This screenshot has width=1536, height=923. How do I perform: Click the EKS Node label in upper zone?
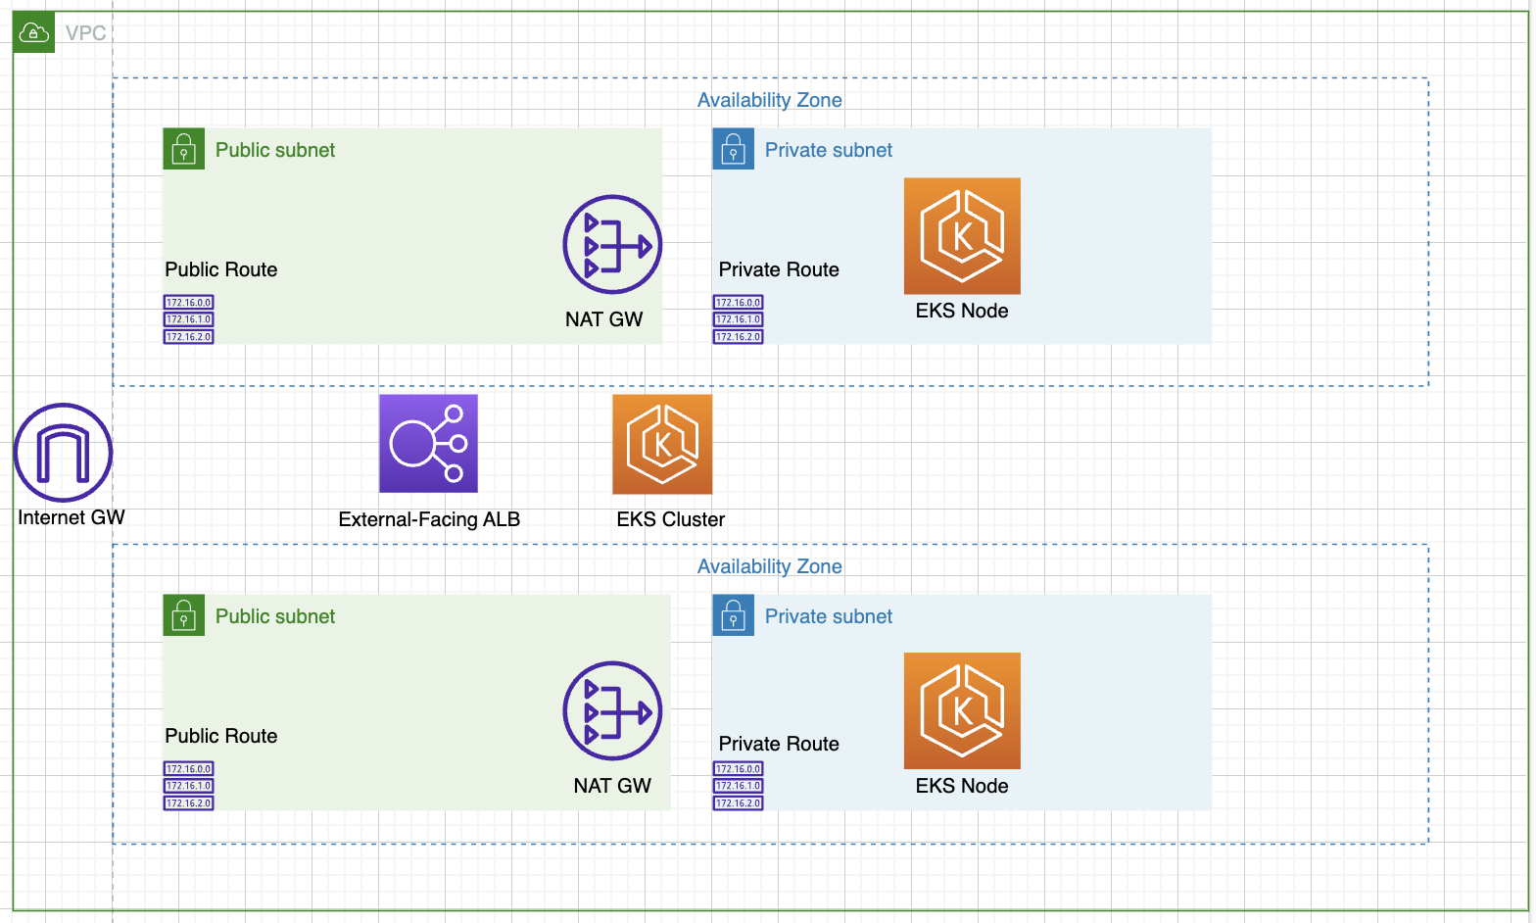click(x=962, y=311)
